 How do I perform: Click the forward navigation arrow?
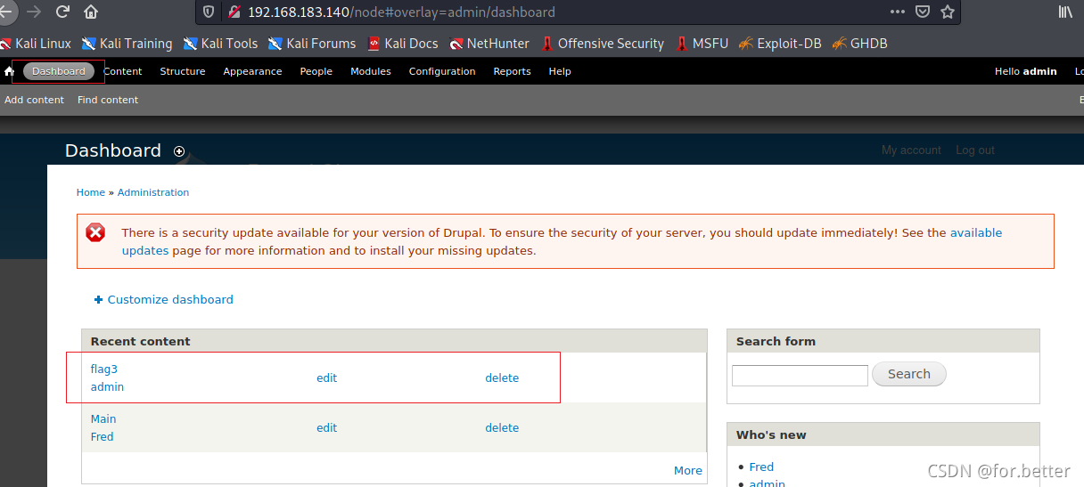(34, 12)
